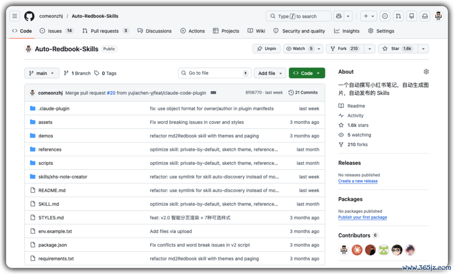Open the green Code dropdown button

307,73
